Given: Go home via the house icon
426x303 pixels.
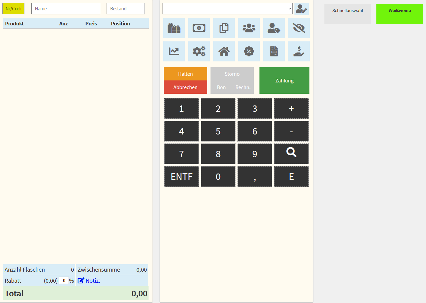Looking at the screenshot, I should tap(224, 51).
